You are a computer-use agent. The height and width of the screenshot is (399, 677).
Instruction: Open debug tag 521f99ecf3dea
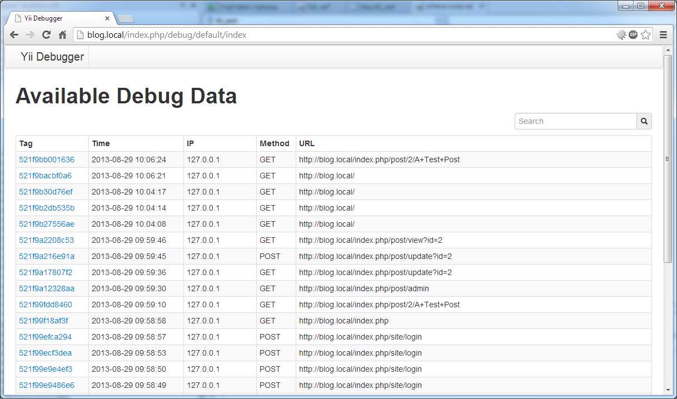(46, 353)
